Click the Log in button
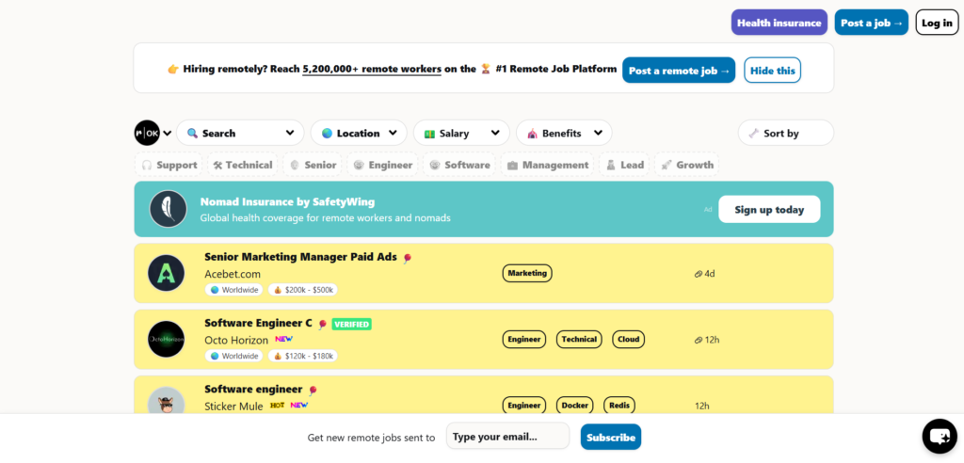This screenshot has height=463, width=964. point(937,23)
